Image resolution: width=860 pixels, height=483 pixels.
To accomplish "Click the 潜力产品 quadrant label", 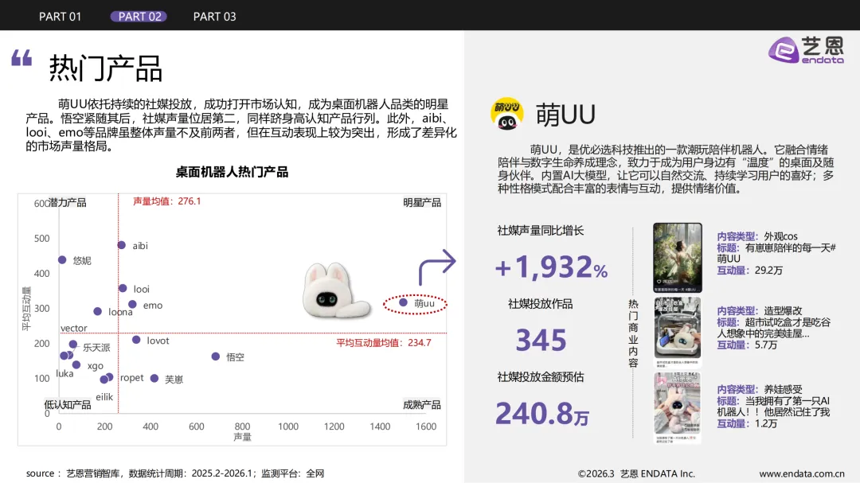I will 68,203.
